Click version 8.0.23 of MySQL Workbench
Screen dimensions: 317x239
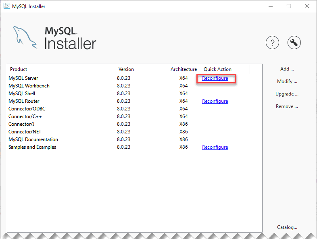123,86
